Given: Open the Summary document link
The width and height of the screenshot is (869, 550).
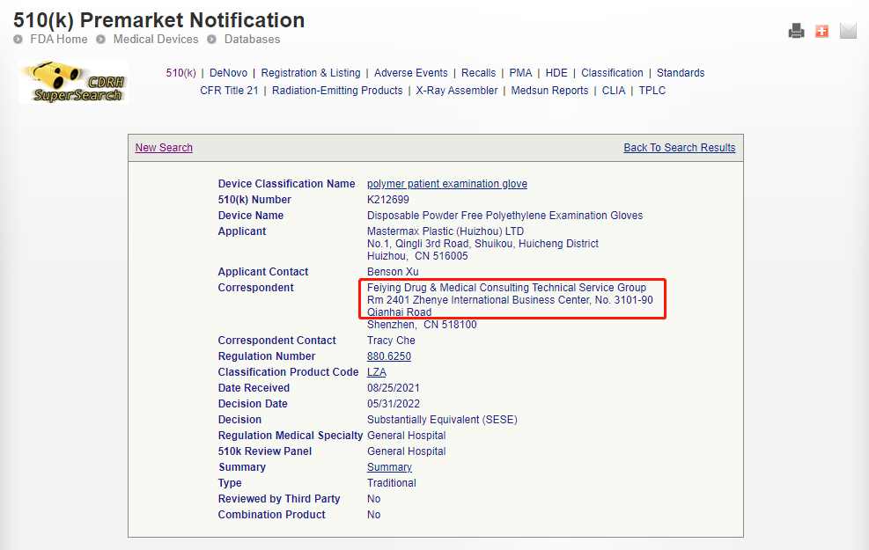Looking at the screenshot, I should click(x=389, y=467).
